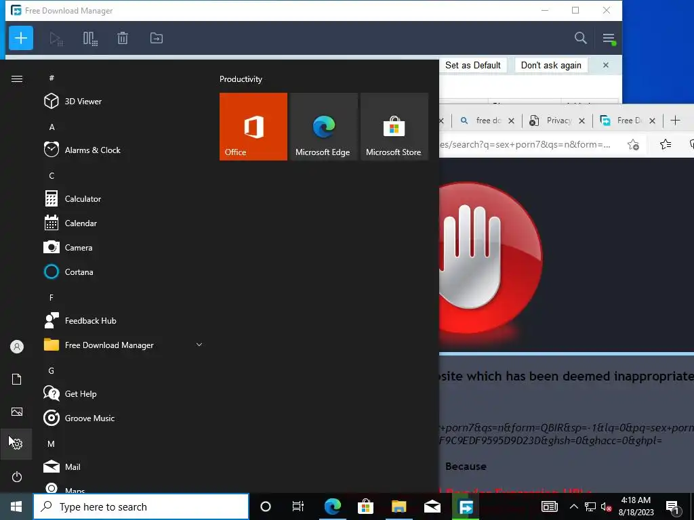
Task: Delete the selected download using the trash icon
Action: (x=123, y=39)
